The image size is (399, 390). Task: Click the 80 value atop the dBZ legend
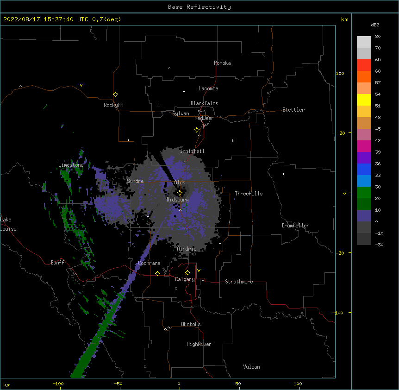378,37
